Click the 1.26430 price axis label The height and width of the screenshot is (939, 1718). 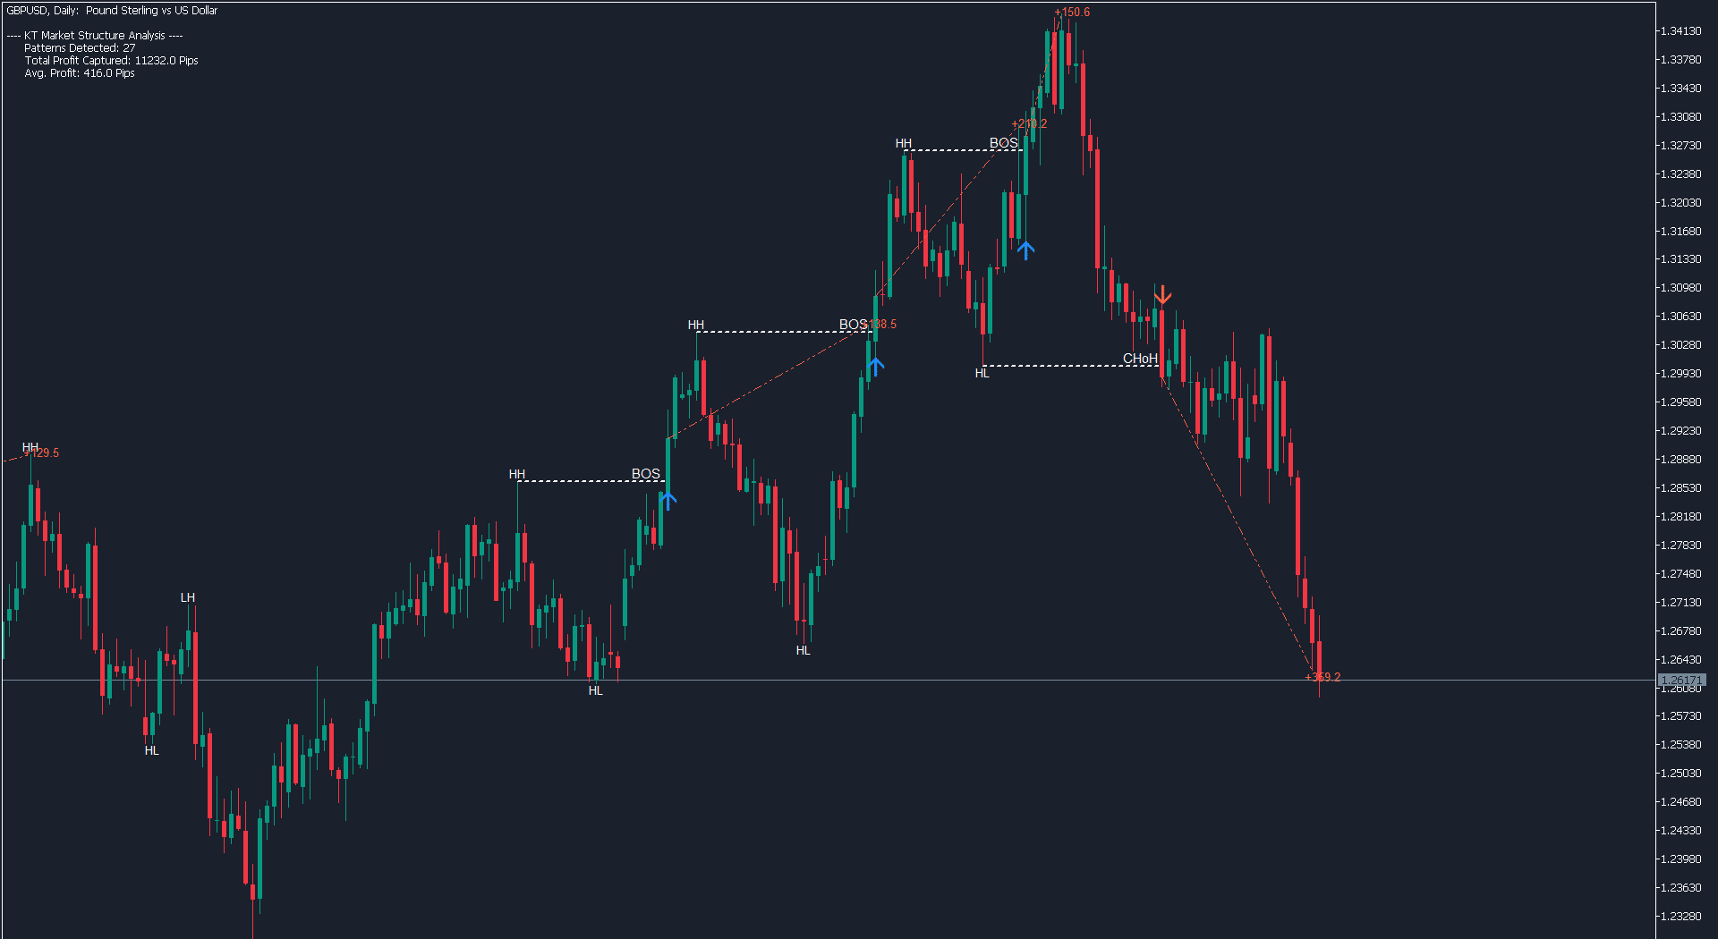pyautogui.click(x=1680, y=660)
